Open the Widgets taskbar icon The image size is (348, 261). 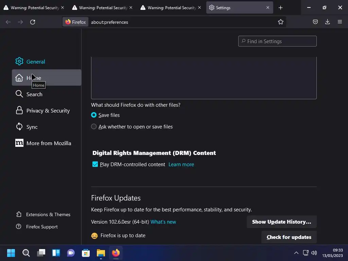[56, 253]
